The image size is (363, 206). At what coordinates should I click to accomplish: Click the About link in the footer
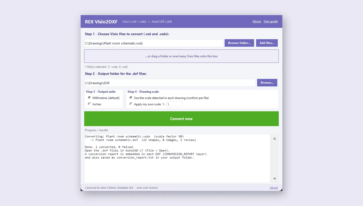point(274,188)
